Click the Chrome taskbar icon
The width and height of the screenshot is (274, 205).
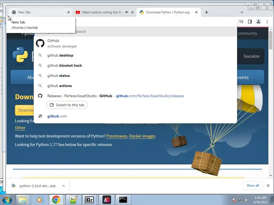click(x=56, y=200)
